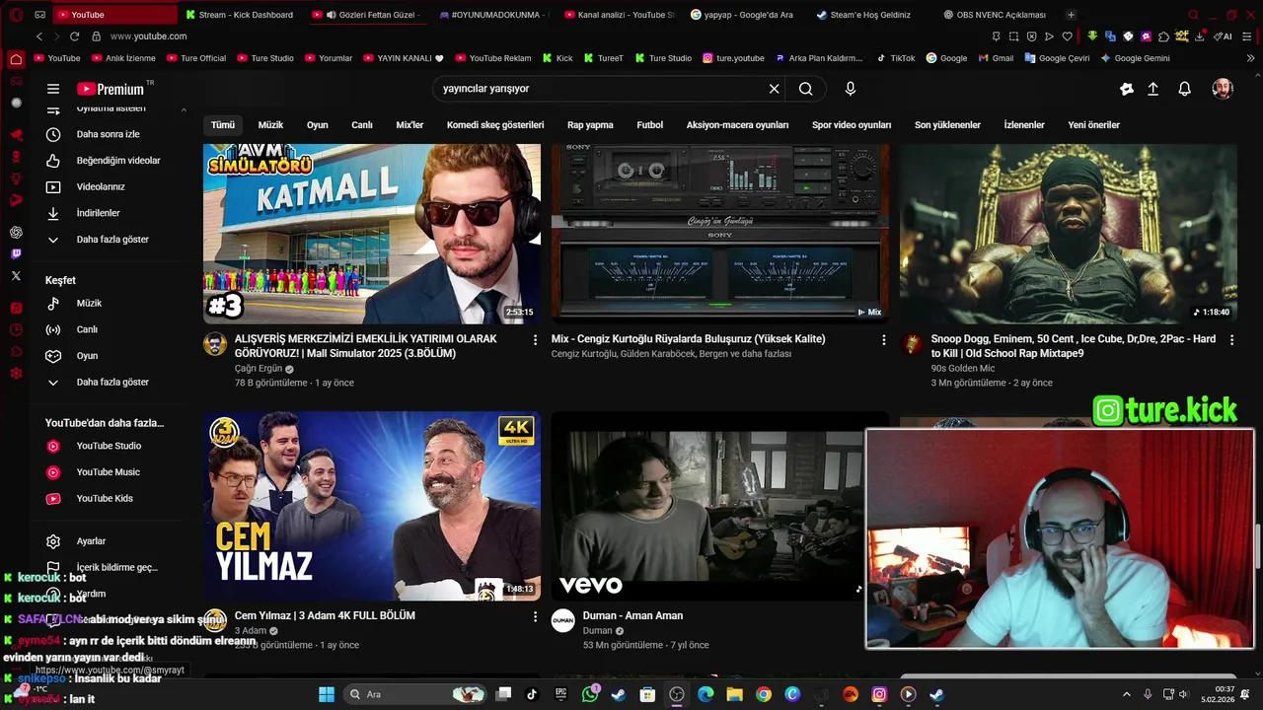Open options for Snoop Dogg mixtape video
The image size is (1263, 710).
coord(1231,339)
